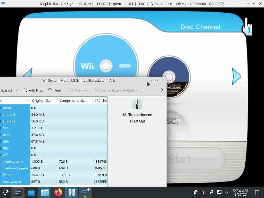This screenshot has height=198, width=264.
Task: Click the zip archive icon in info panel
Action: (137, 104)
